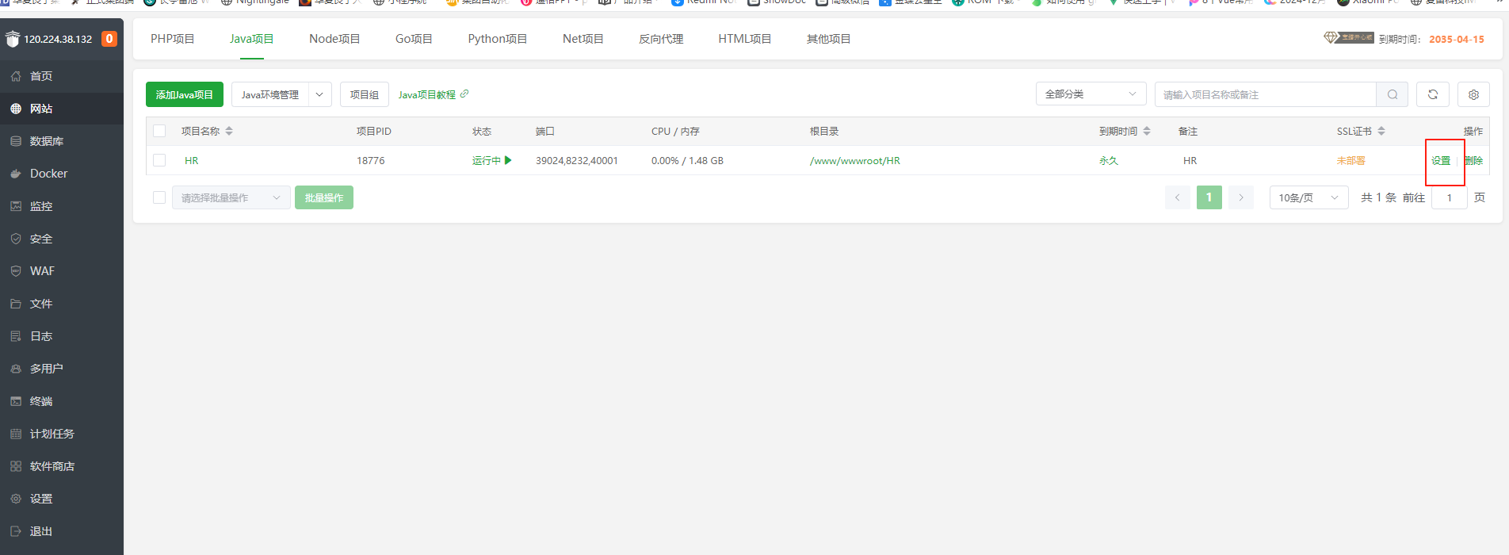This screenshot has height=555, width=1509.
Task: Click the search magnifier icon
Action: click(1392, 94)
